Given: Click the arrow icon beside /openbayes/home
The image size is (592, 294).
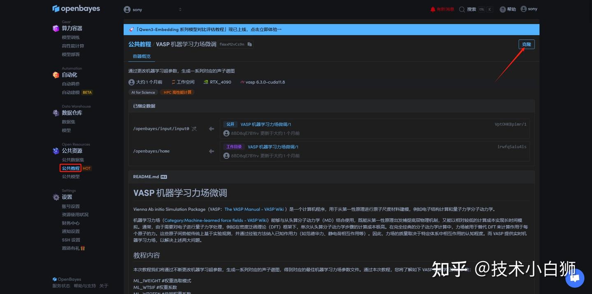Looking at the screenshot, I should tap(211, 151).
